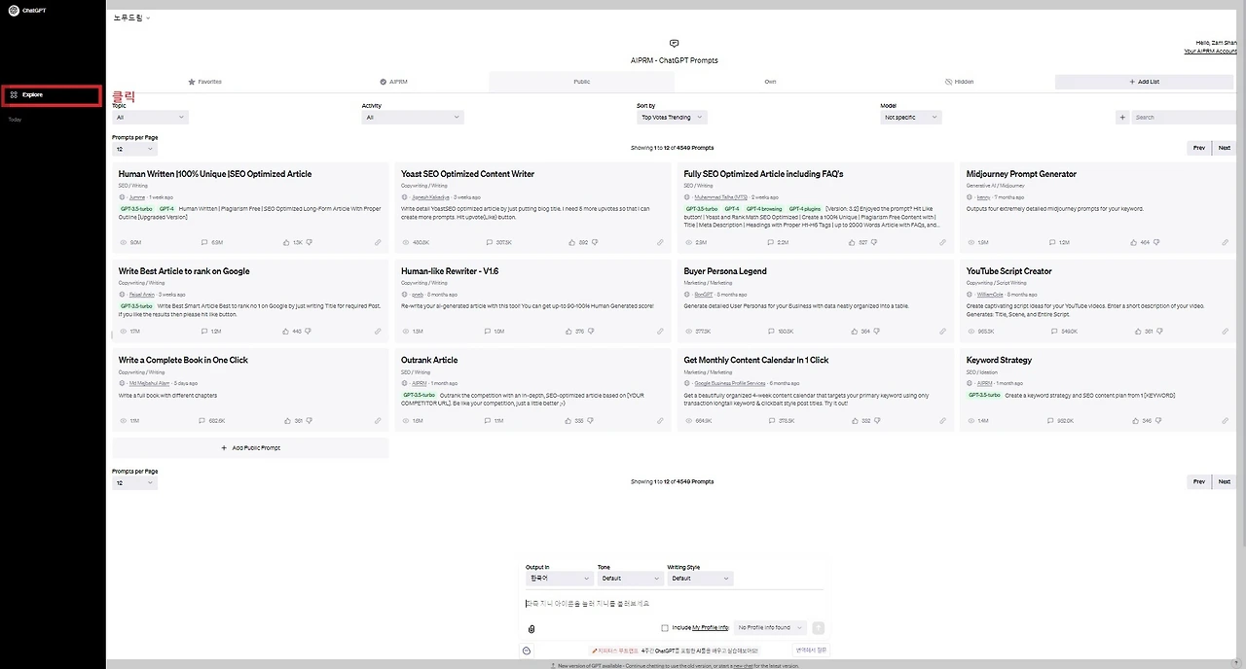Viewport: 1246px width, 669px height.
Task: Open the Model dropdown
Action: coord(910,118)
